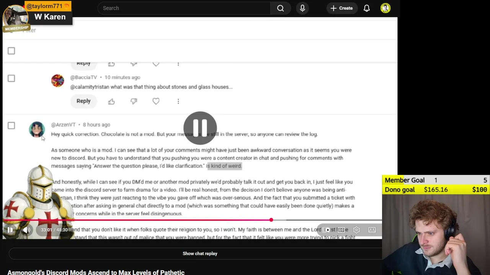Switch to theater mode

coord(372,230)
